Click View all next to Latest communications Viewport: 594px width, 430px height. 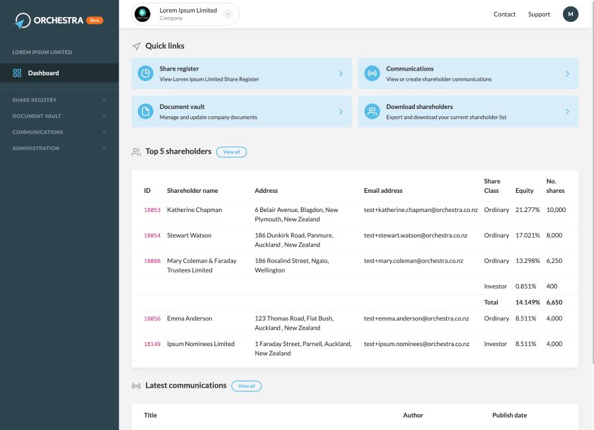[x=246, y=386]
